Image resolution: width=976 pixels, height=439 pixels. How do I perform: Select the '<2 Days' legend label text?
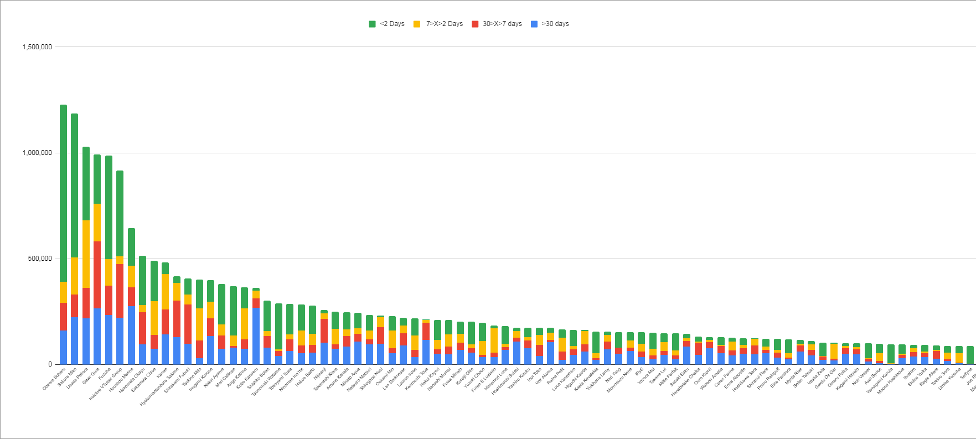tap(392, 24)
